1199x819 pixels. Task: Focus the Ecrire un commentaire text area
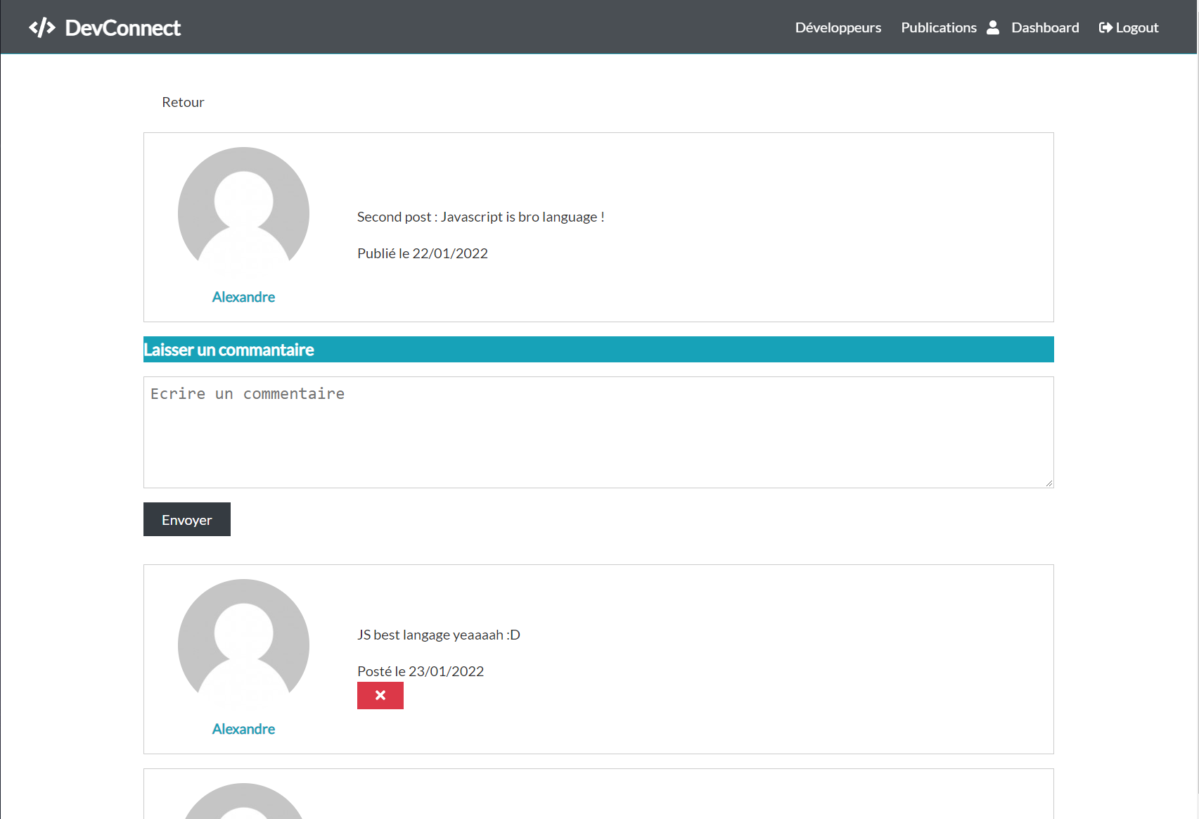click(598, 432)
